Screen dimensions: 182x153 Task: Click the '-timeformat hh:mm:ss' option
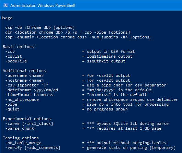click(29, 95)
